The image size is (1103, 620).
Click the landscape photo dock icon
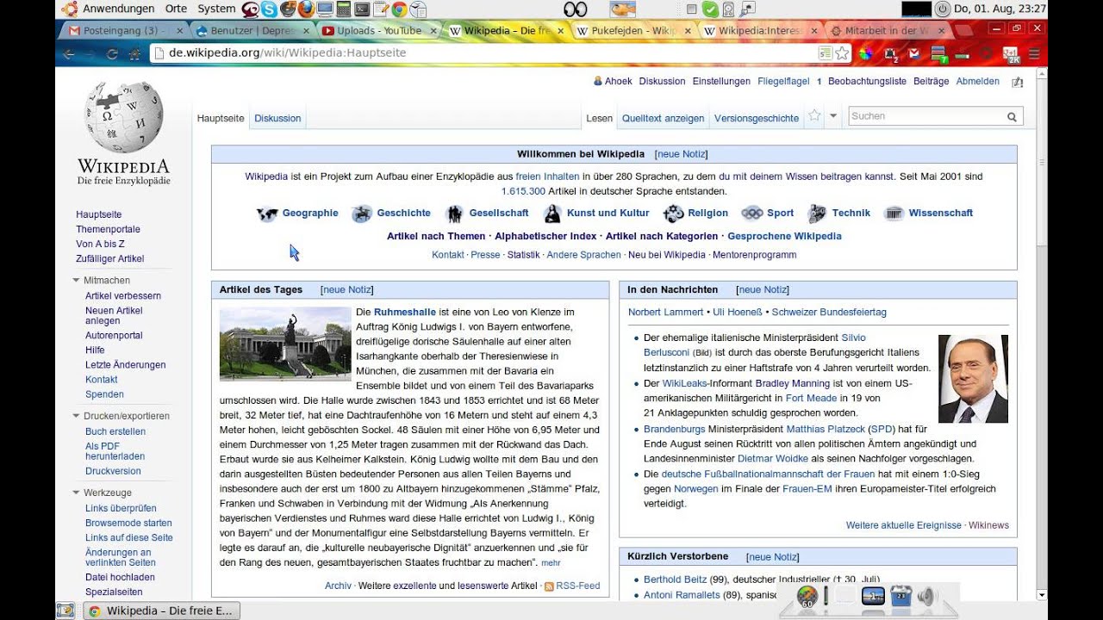(873, 596)
